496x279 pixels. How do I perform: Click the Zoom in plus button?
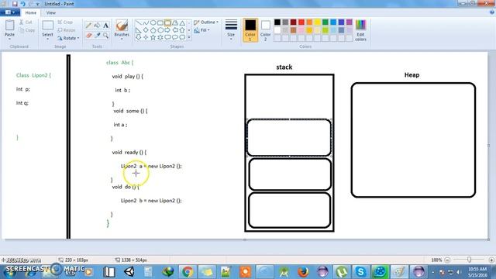tap(491, 260)
